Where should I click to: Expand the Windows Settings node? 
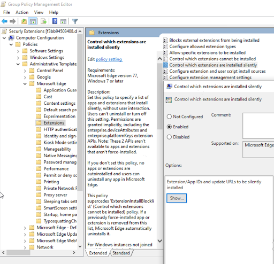click(18, 58)
